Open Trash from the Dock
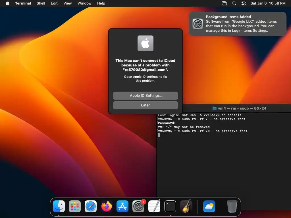This screenshot has width=291, height=218. click(x=232, y=206)
